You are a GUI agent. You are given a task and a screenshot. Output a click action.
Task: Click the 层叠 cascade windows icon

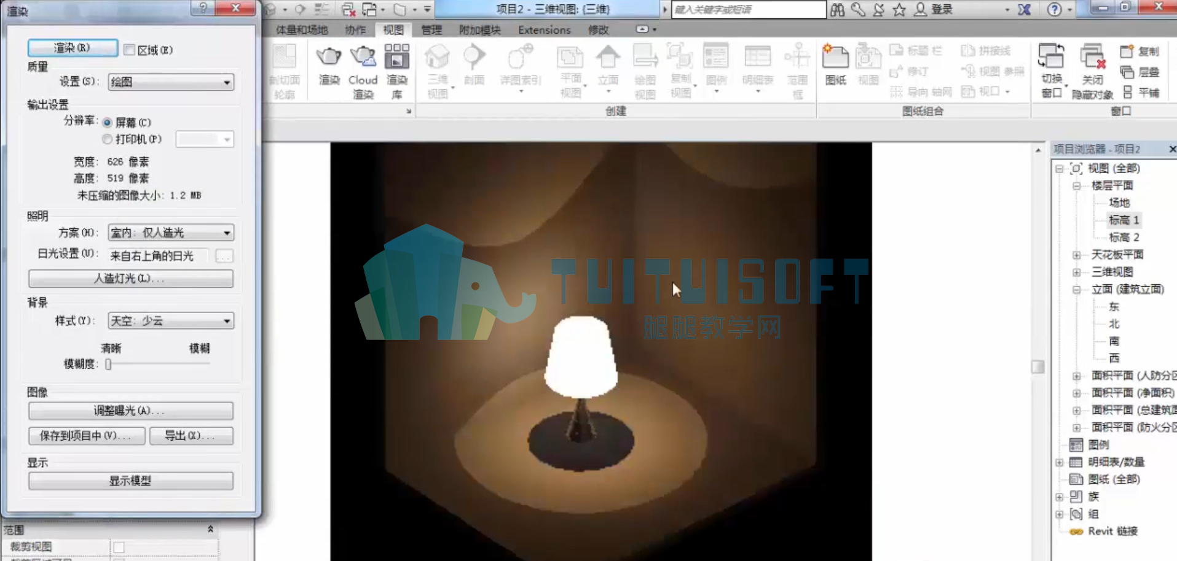[1127, 72]
